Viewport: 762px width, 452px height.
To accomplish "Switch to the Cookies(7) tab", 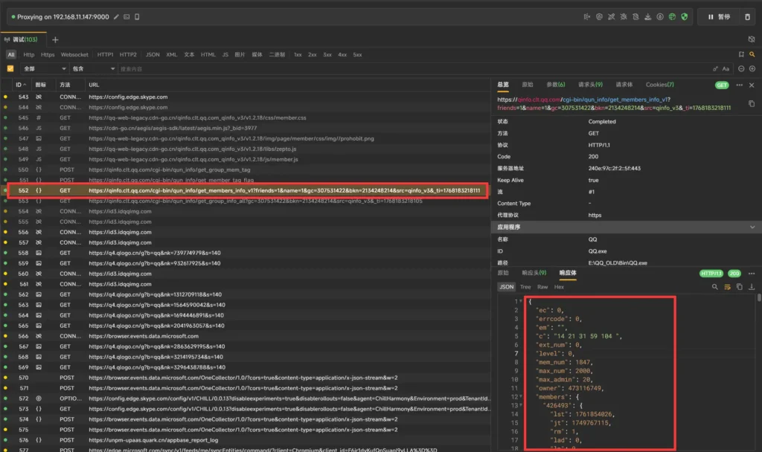I will click(x=659, y=85).
